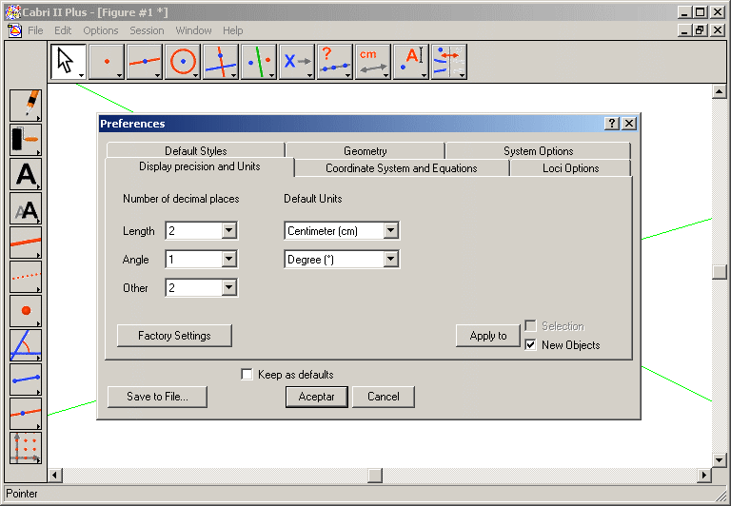
Task: Select the red point style tool
Action: coord(26,311)
